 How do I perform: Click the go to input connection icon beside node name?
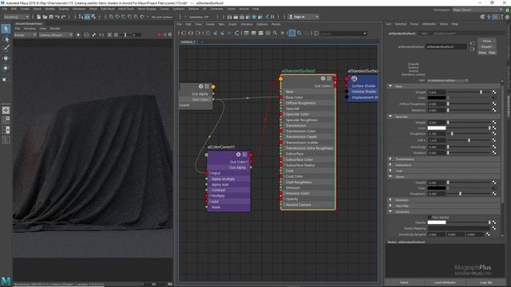click(472, 44)
